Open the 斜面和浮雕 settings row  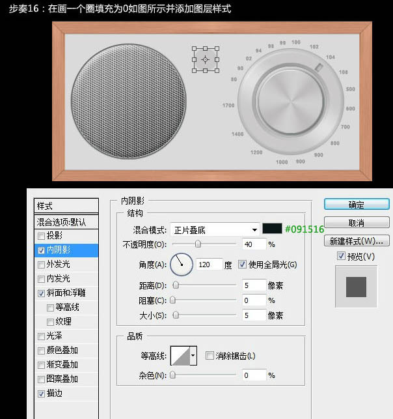66,293
